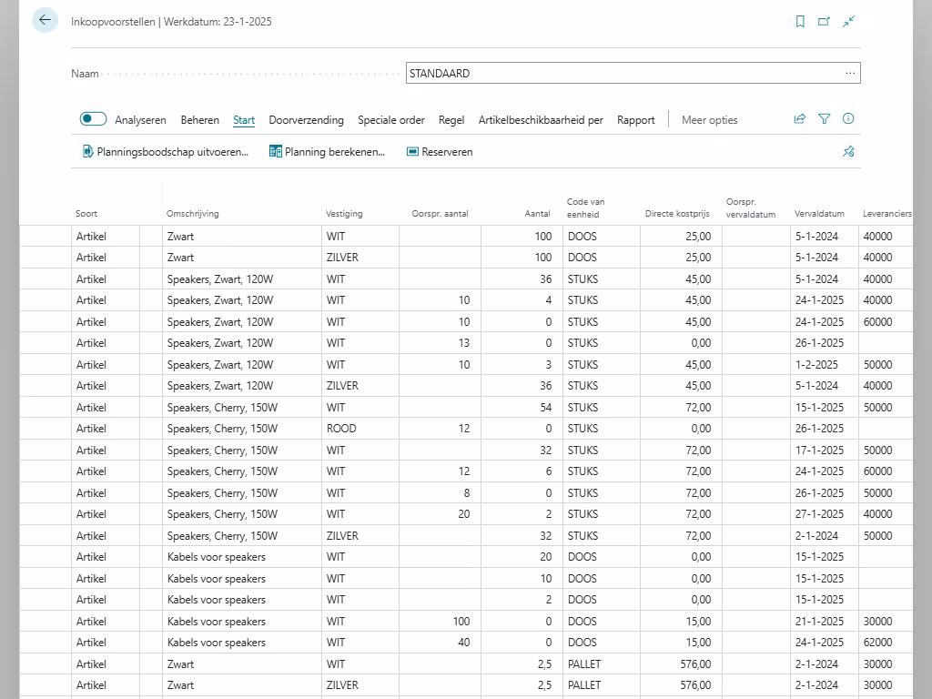Click the collapse page arrows icon
This screenshot has height=699, width=932.
[848, 22]
